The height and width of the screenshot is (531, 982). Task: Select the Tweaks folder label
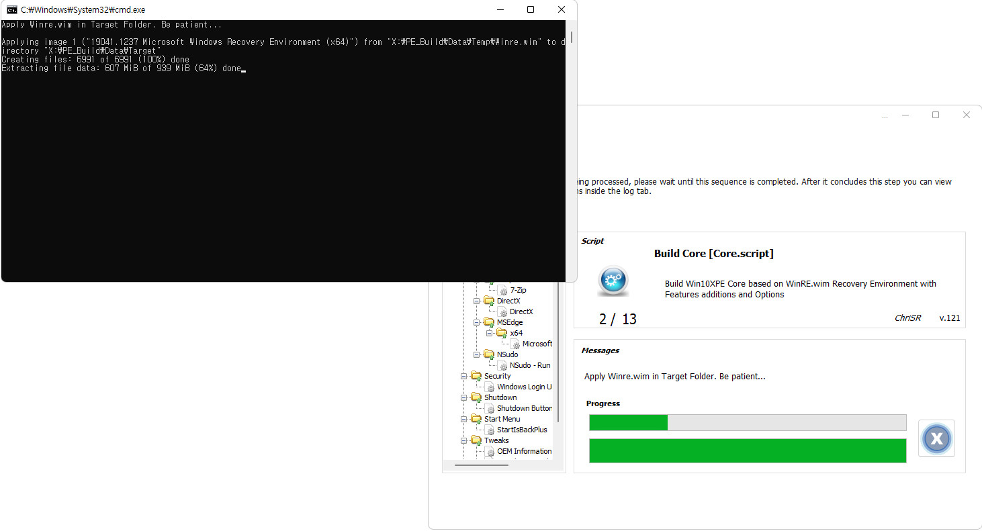(496, 440)
